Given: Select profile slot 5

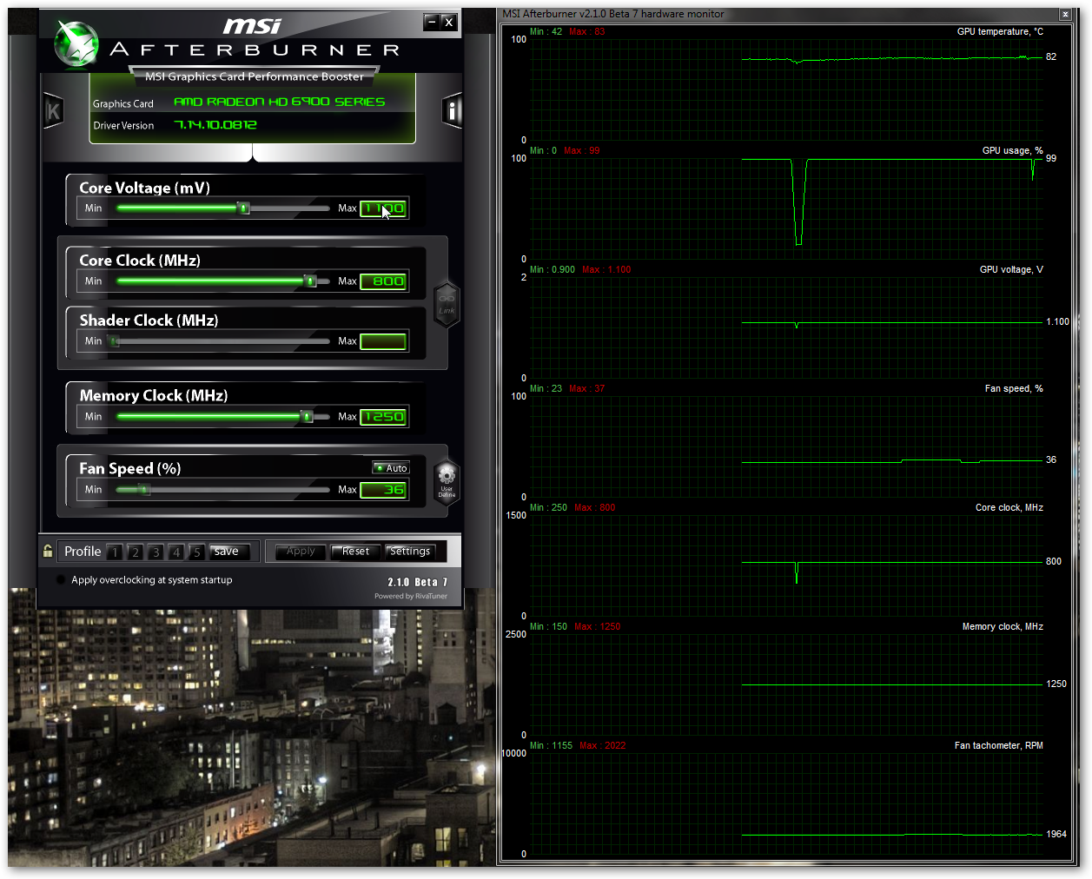Looking at the screenshot, I should pos(196,552).
